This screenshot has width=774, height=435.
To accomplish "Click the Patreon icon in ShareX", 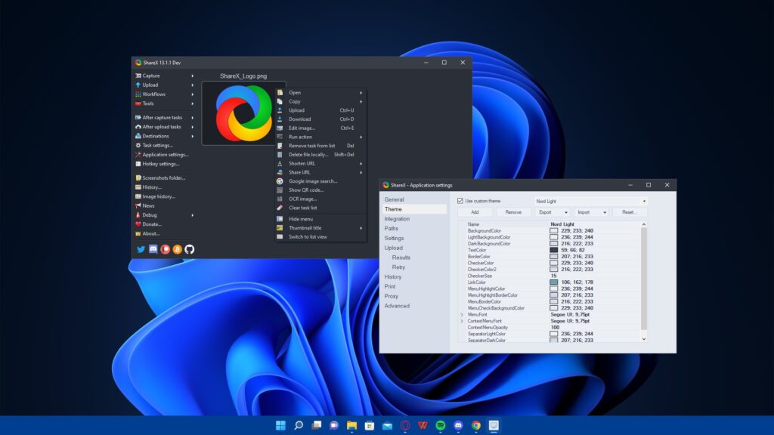I will pos(166,249).
